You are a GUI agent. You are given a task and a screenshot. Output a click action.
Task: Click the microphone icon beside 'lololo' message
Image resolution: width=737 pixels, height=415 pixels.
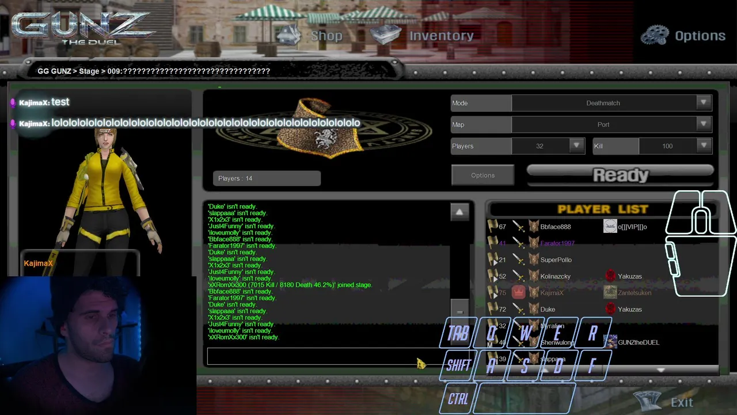(x=13, y=123)
